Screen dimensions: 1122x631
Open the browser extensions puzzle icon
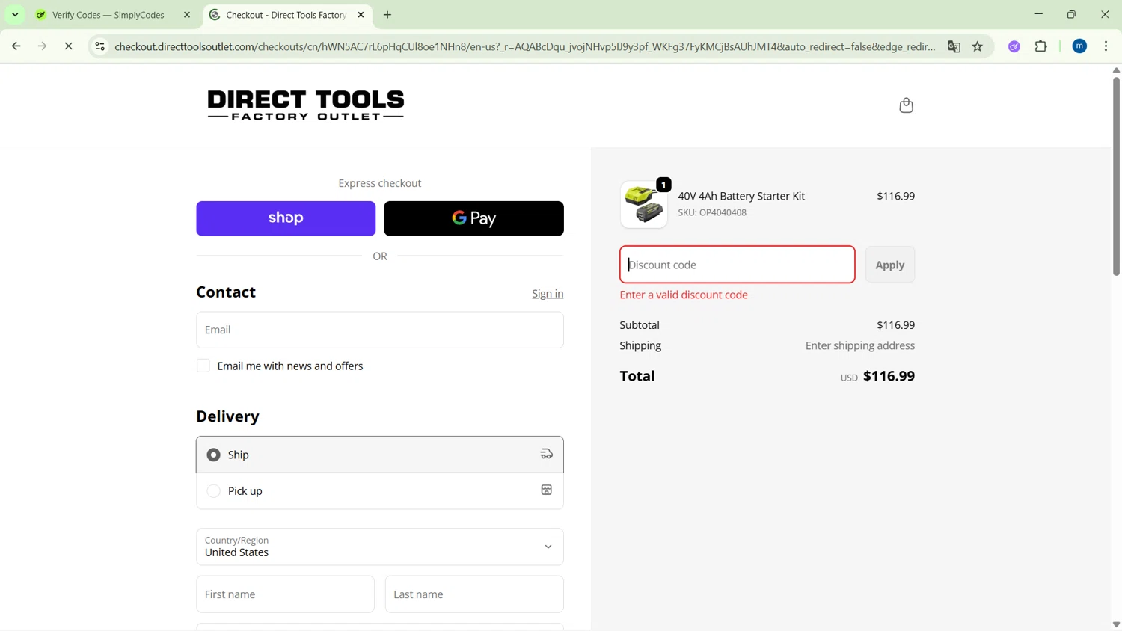coord(1040,46)
